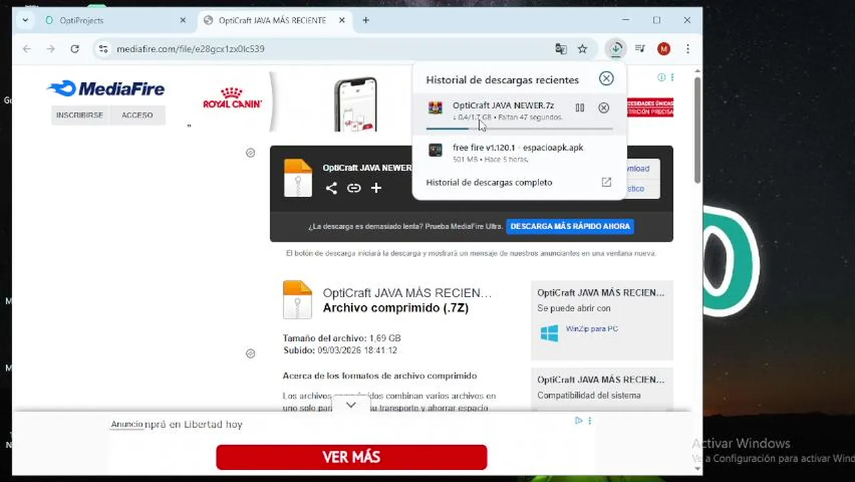
Task: Copy link using the chain icon
Action: click(354, 188)
